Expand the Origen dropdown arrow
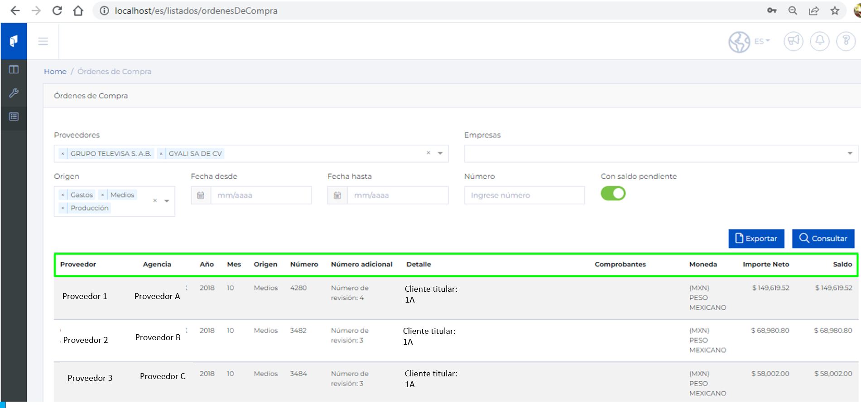This screenshot has width=861, height=408. point(167,201)
